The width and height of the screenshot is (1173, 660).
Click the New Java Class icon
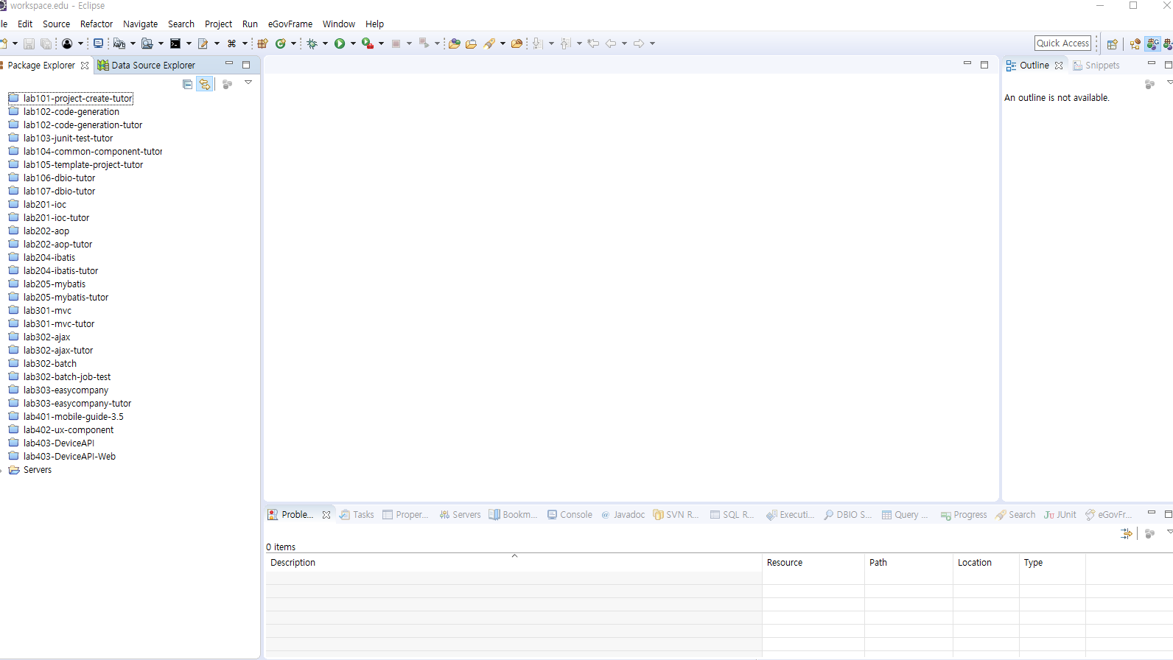281,44
